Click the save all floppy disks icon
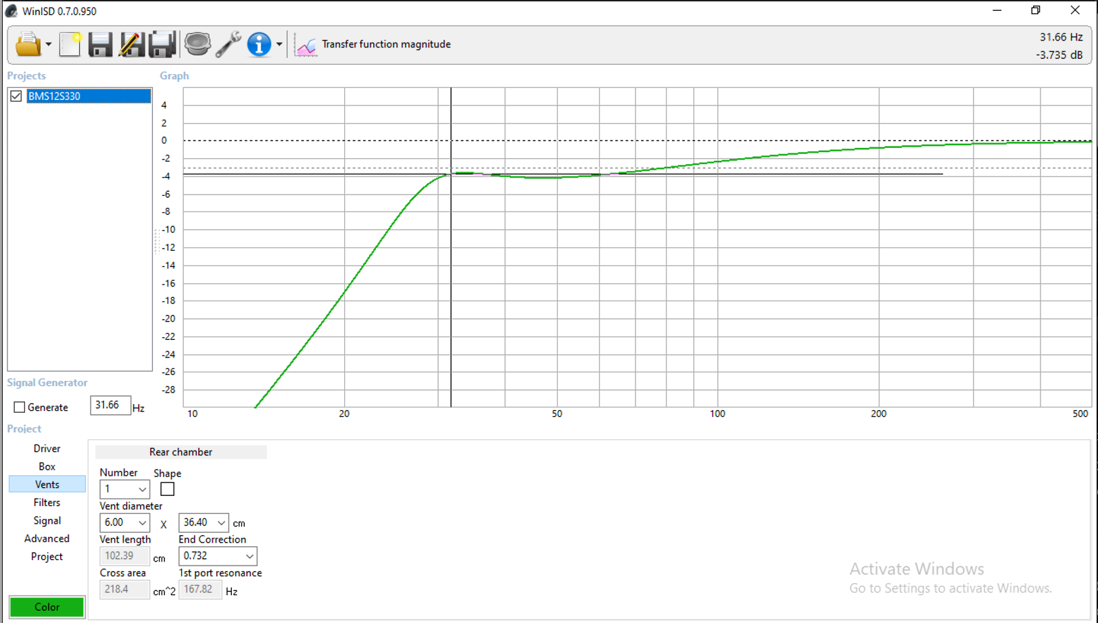Image resolution: width=1098 pixels, height=623 pixels. (162, 45)
